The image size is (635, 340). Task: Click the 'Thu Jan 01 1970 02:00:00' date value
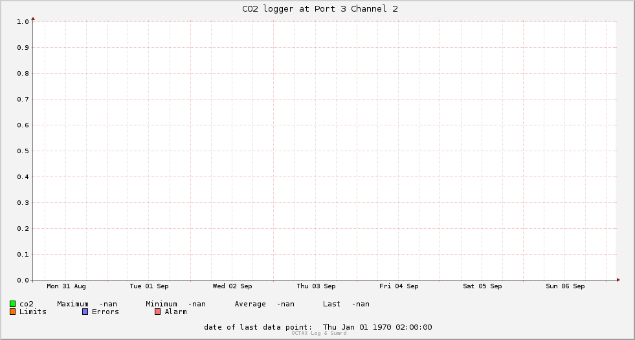tap(377, 327)
